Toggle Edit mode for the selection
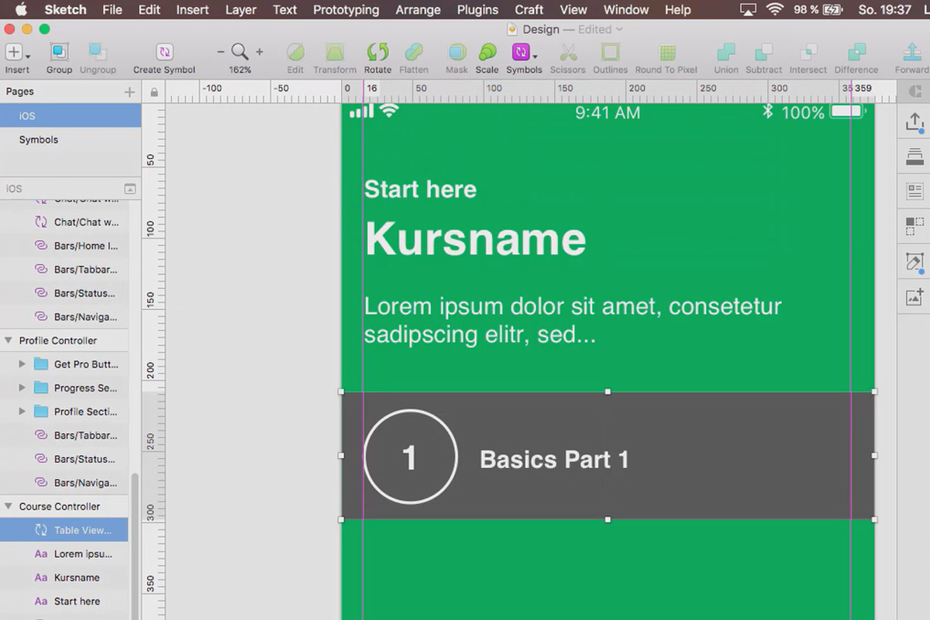Image resolution: width=930 pixels, height=620 pixels. pyautogui.click(x=294, y=57)
